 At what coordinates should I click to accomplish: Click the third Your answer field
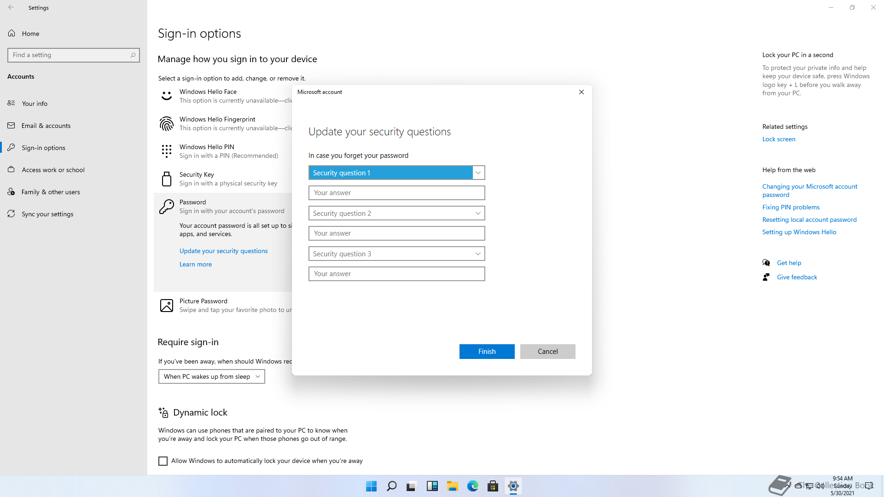coord(397,274)
